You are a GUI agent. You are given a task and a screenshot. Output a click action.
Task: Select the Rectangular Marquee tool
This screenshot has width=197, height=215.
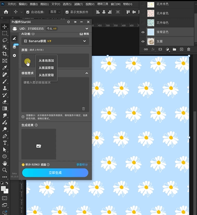click(5, 33)
